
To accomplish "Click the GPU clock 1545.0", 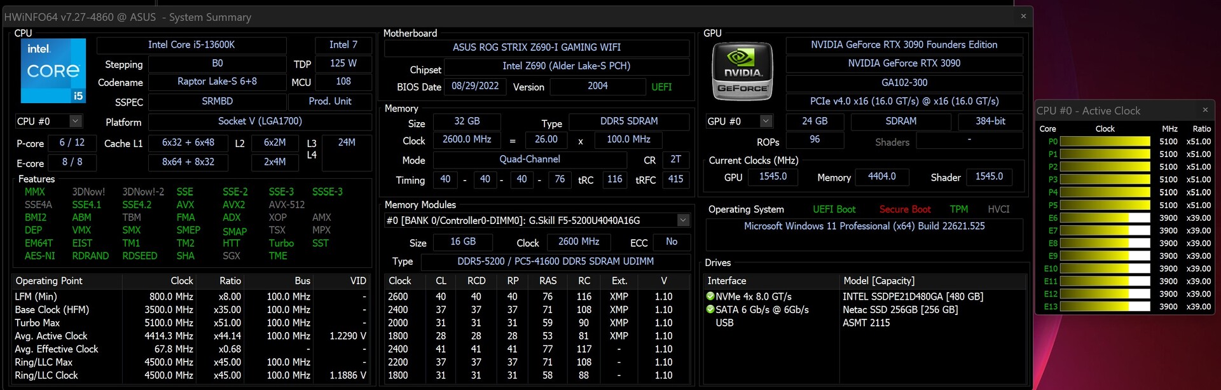I will tap(773, 177).
